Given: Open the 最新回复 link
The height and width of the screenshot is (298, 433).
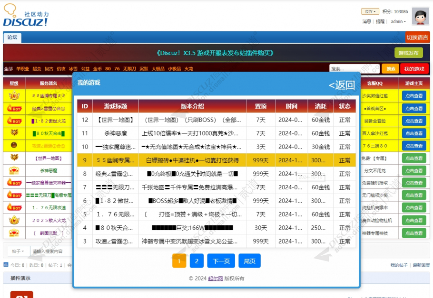Looking at the screenshot, I should [x=421, y=265].
